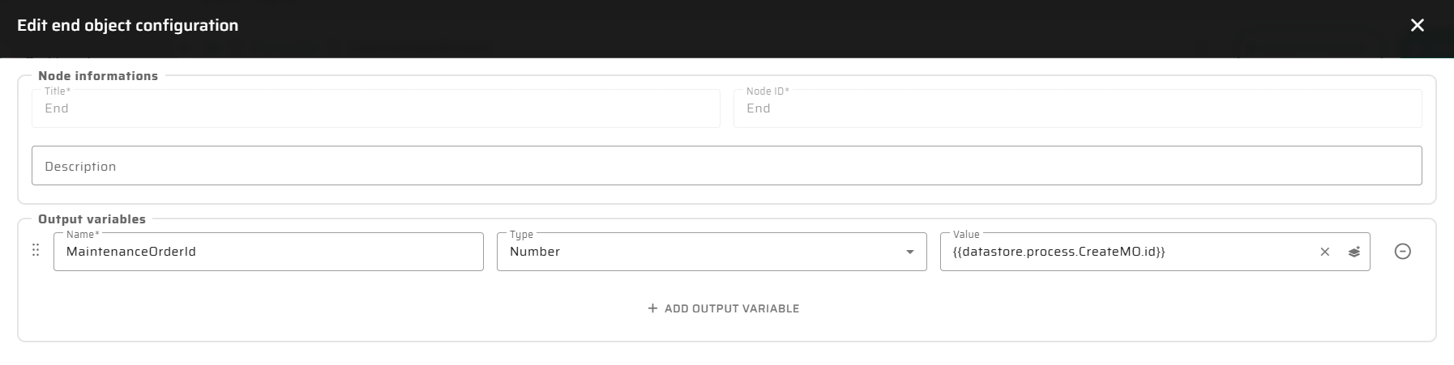This screenshot has width=1454, height=365.
Task: Click the Name label of the output variable
Action: pos(80,235)
